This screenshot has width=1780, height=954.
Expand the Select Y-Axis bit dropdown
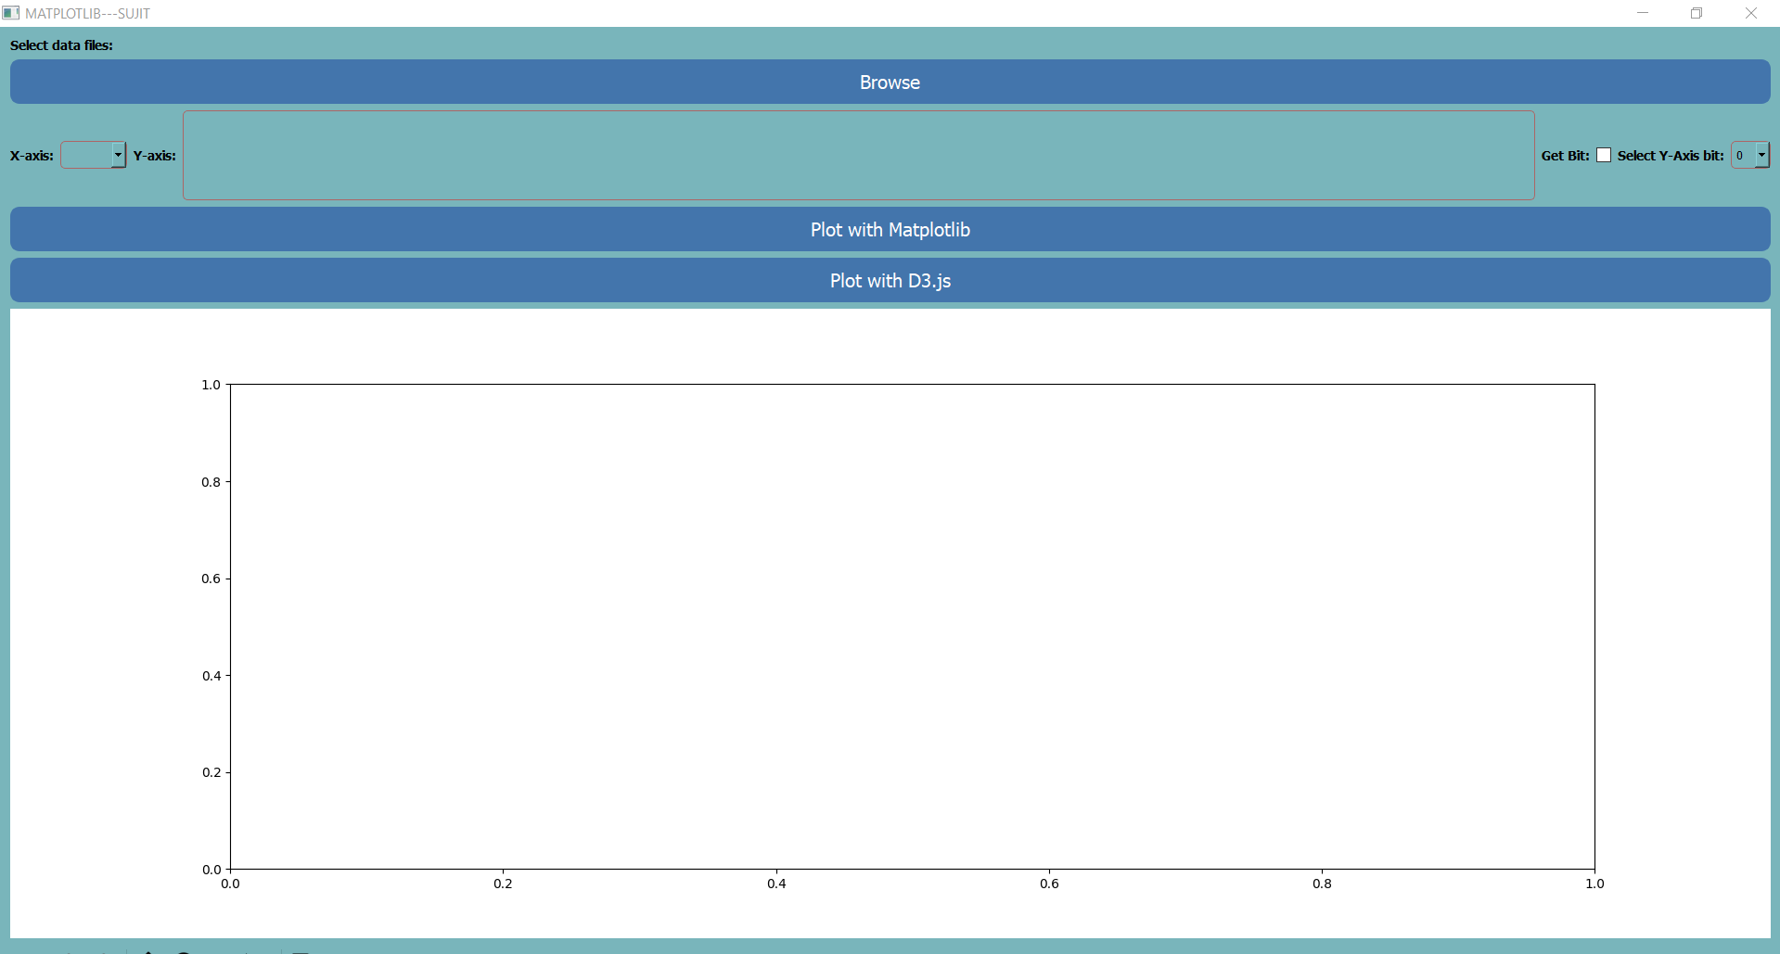[x=1761, y=155]
